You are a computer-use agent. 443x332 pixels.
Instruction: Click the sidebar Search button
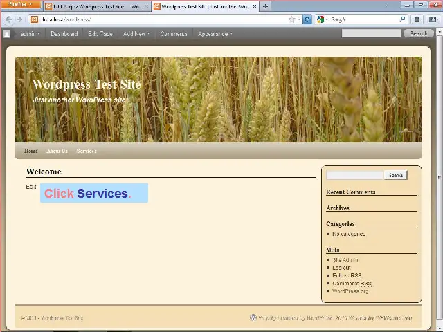coord(395,175)
